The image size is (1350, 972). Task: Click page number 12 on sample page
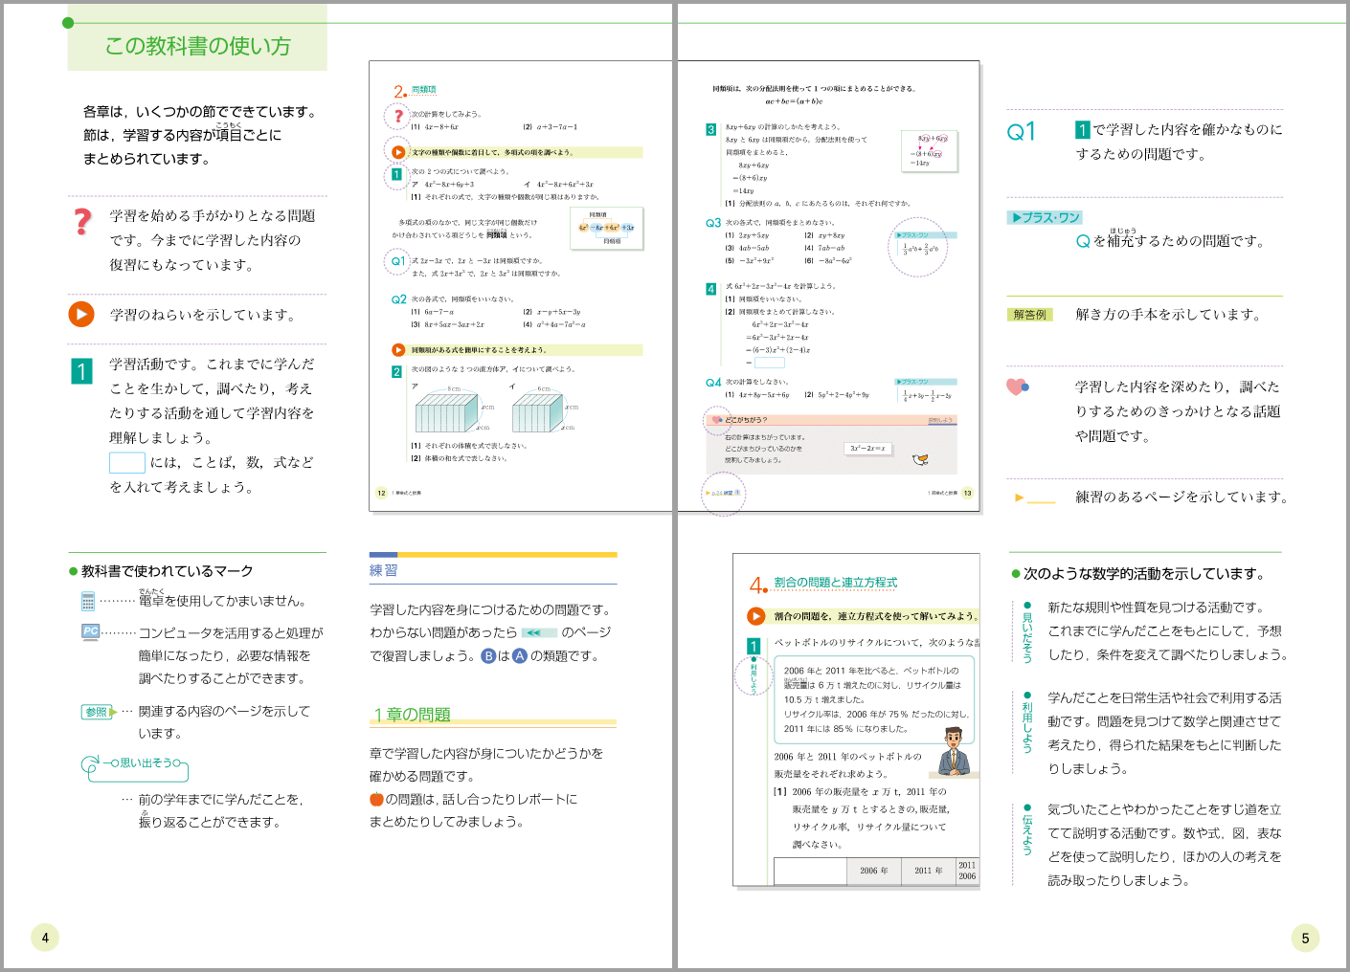381,494
